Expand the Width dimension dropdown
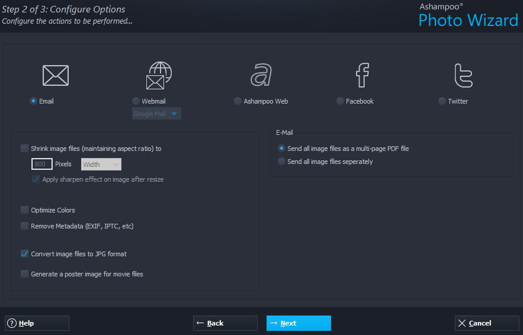523x335 pixels. (101, 164)
